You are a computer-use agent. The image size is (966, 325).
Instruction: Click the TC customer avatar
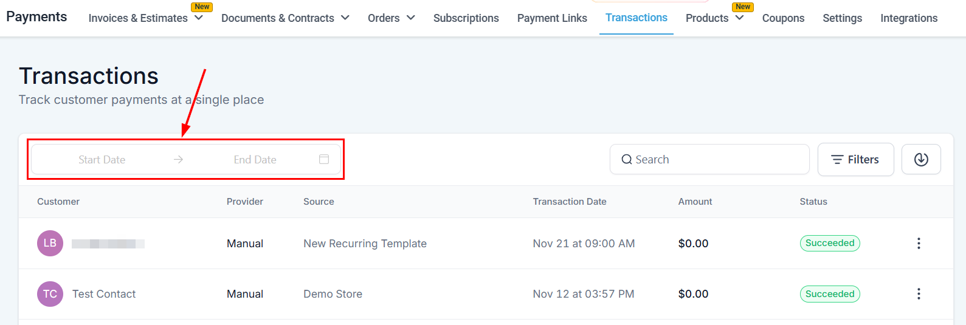pos(50,294)
